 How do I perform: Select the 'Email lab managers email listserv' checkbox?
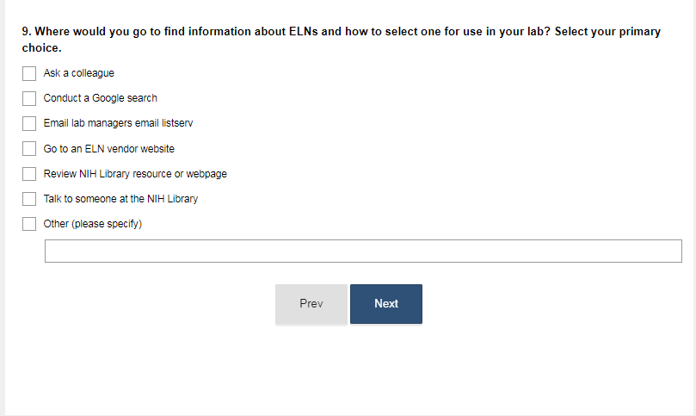(29, 123)
